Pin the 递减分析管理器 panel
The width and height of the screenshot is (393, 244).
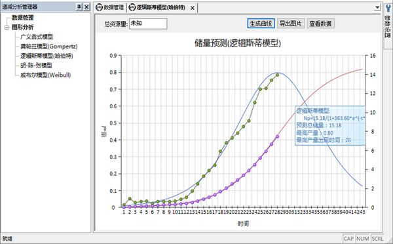pos(79,7)
